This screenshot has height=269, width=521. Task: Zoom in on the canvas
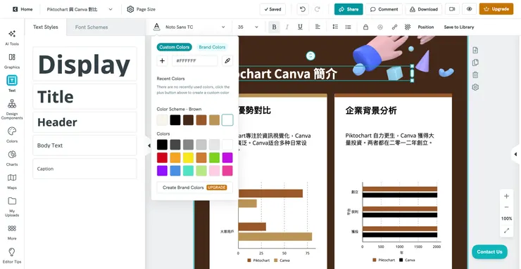(506, 196)
